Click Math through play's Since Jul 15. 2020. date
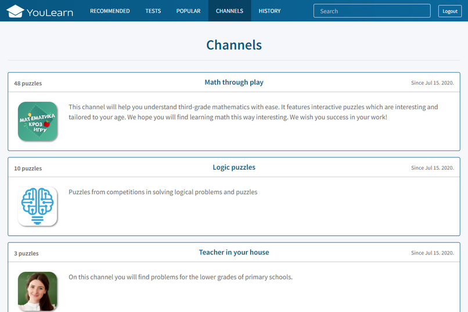 432,83
